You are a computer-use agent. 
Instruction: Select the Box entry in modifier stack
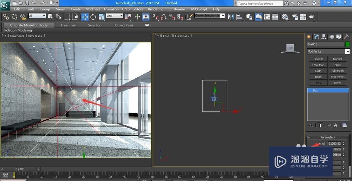(328, 90)
